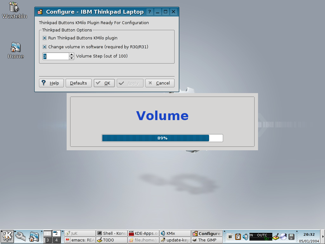The image size is (325, 244).
Task: Open the home folder panel icon
Action: 34,236
